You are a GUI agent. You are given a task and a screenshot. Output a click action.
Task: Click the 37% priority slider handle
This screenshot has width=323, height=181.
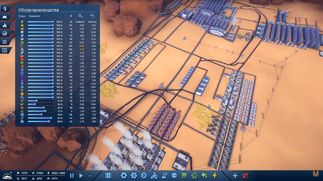click(36, 101)
